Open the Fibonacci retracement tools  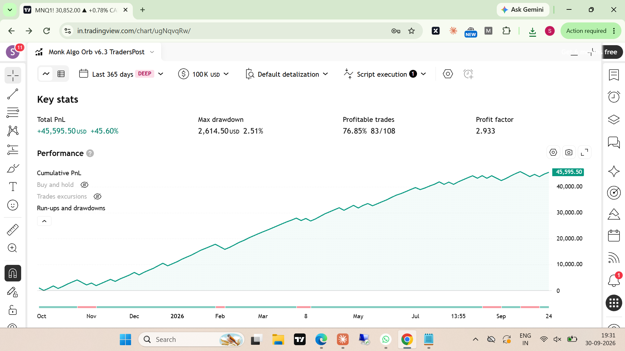(13, 112)
